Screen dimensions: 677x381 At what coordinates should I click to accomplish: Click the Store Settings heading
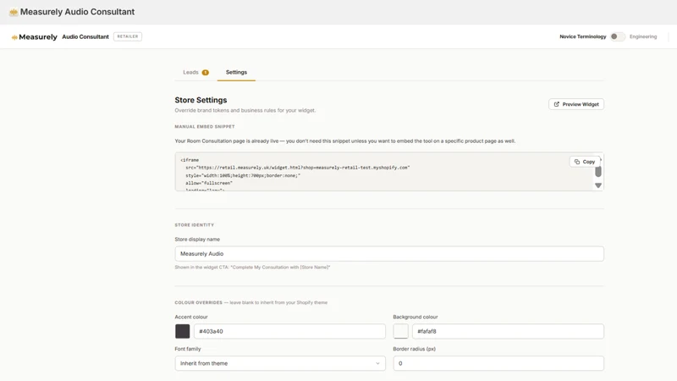click(201, 100)
